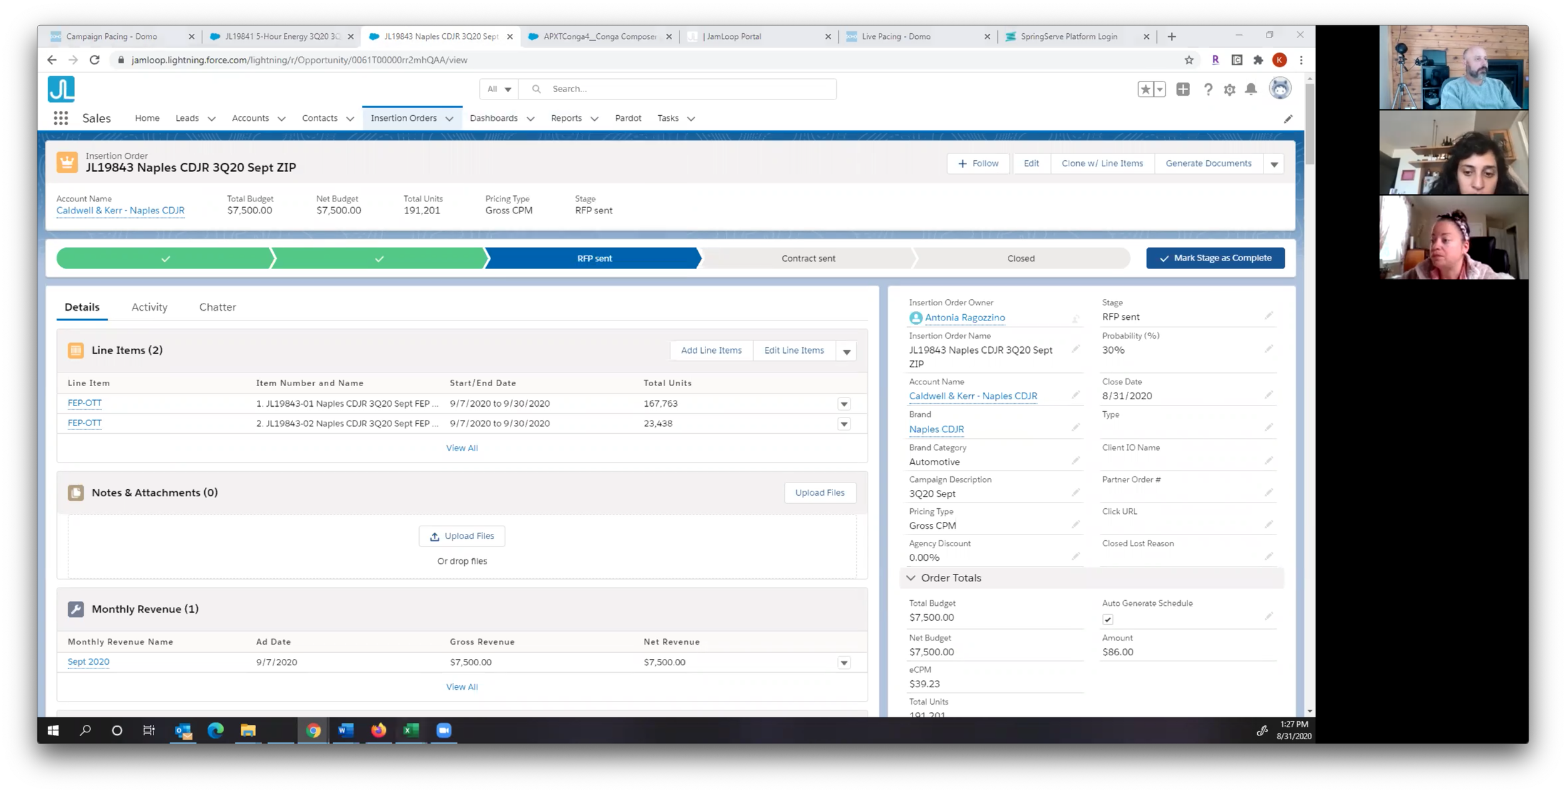Edit Stage field pencil icon
This screenshot has width=1566, height=793.
click(1268, 316)
